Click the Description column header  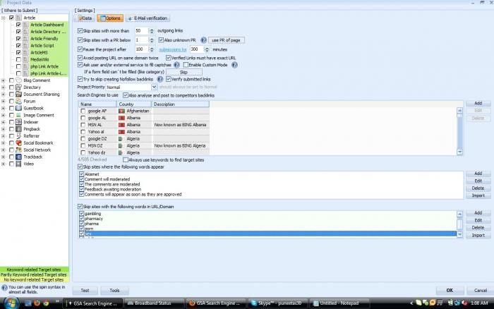[180, 104]
